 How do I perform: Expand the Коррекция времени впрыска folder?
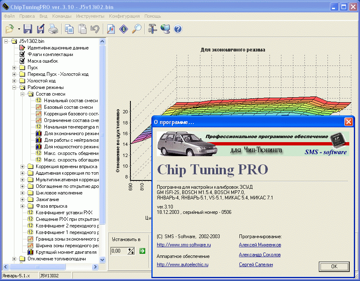click(x=23, y=166)
